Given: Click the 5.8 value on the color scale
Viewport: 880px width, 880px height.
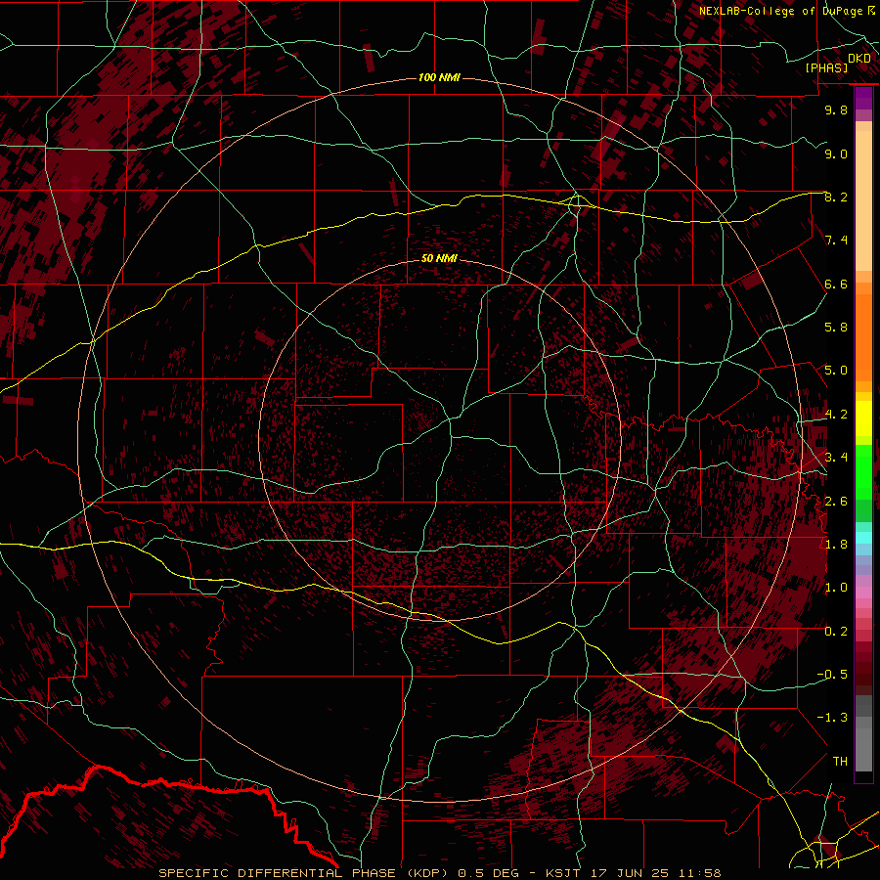Looking at the screenshot, I should [x=836, y=328].
